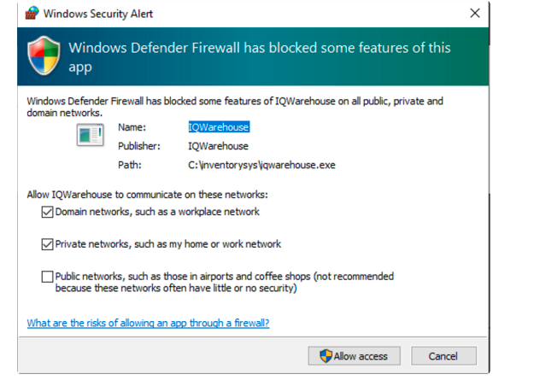Click the shield icon on the Allow access button
Image resolution: width=534 pixels, height=386 pixels.
[326, 356]
